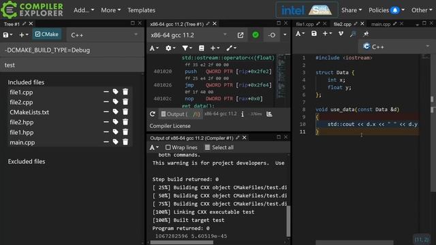Exclude file1.cpp with its minus icon
436x245 pixels.
(106, 92)
